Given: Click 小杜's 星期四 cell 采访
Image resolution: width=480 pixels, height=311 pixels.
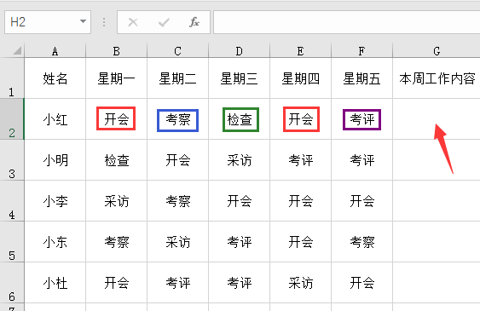Looking at the screenshot, I should click(x=301, y=283).
